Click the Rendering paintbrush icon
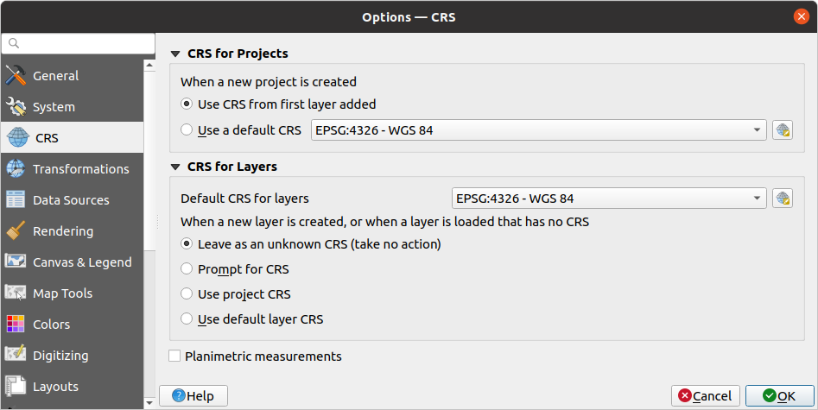 [16, 231]
